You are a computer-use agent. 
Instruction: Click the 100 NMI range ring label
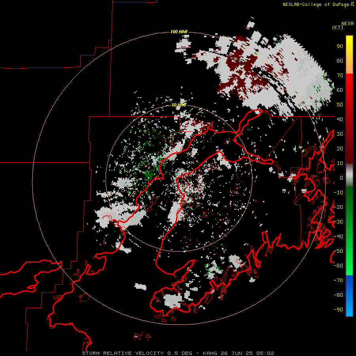click(179, 32)
